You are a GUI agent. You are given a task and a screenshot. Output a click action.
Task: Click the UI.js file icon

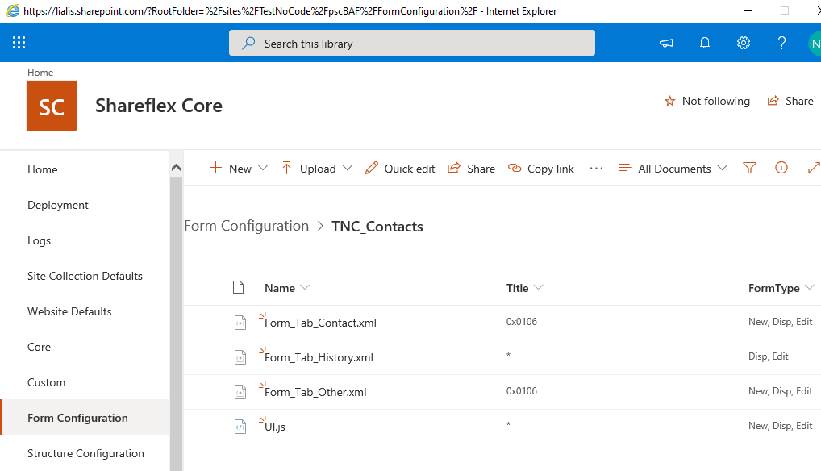240,427
